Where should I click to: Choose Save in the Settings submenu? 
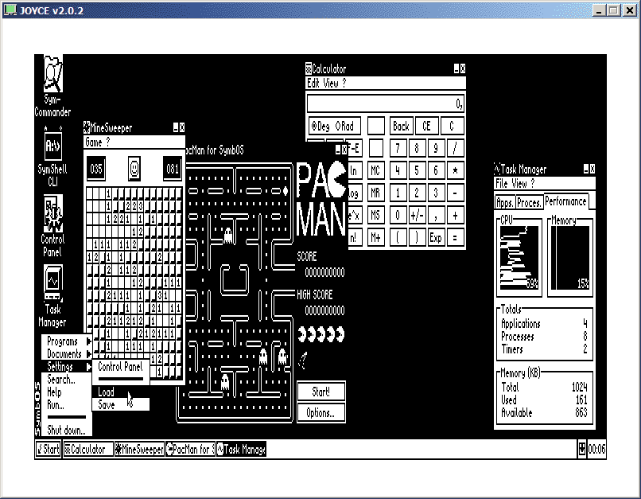coord(107,405)
